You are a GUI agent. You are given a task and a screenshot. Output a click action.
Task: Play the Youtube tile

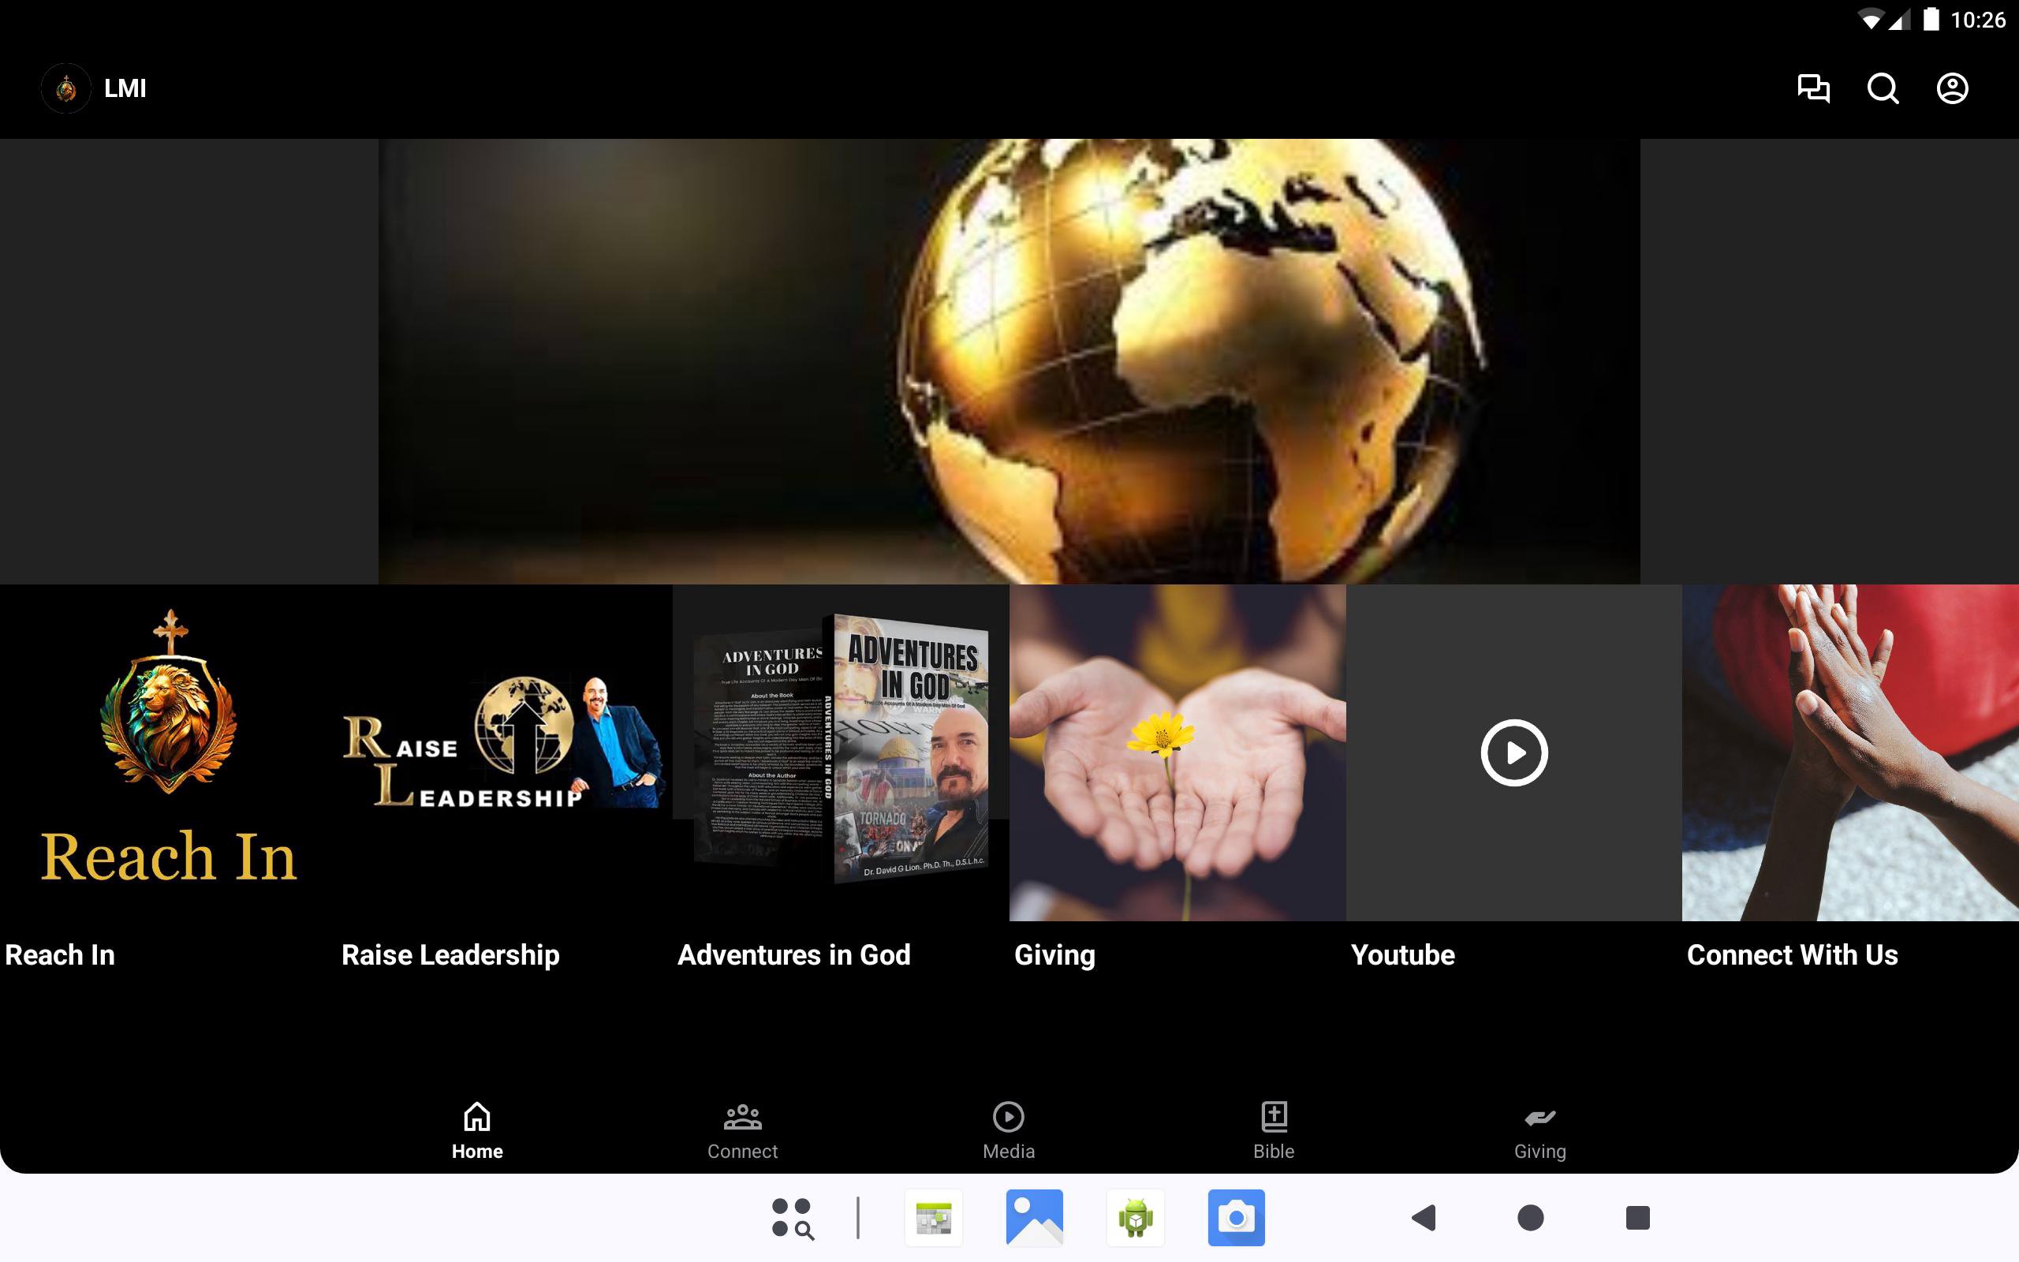tap(1513, 752)
